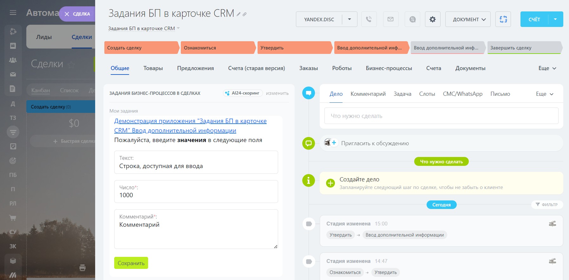Copy deal link via chain icon
The image size is (569, 280).
245,14
